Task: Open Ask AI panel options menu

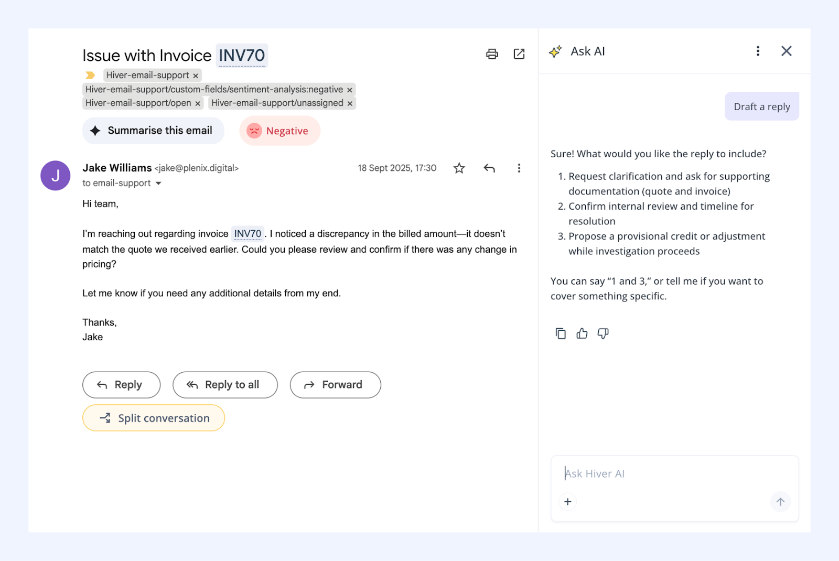Action: [x=758, y=51]
